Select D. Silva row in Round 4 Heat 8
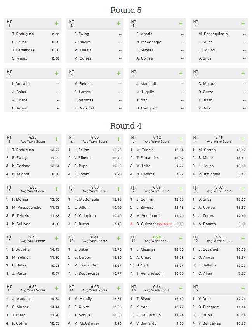The image size is (252, 330). [219, 199]
